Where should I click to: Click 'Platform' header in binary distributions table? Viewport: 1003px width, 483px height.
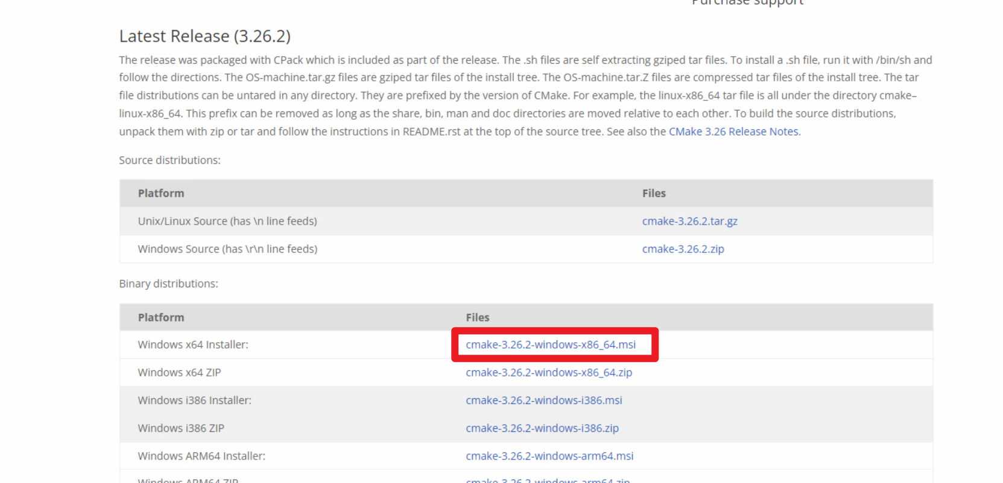(x=161, y=317)
